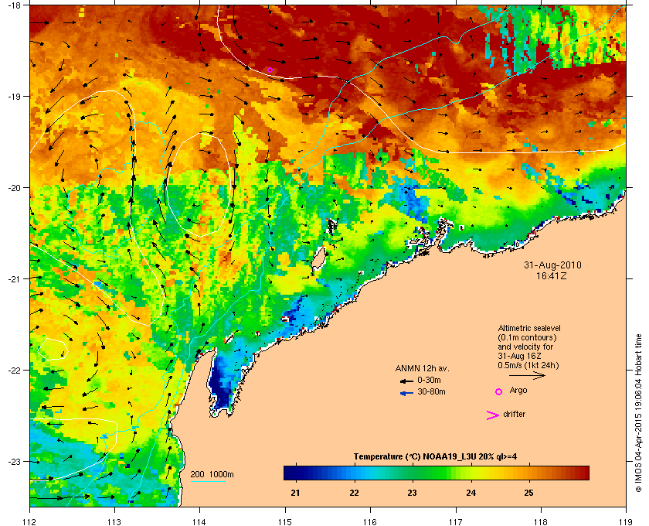Click the longitude axis label 118

(541, 522)
